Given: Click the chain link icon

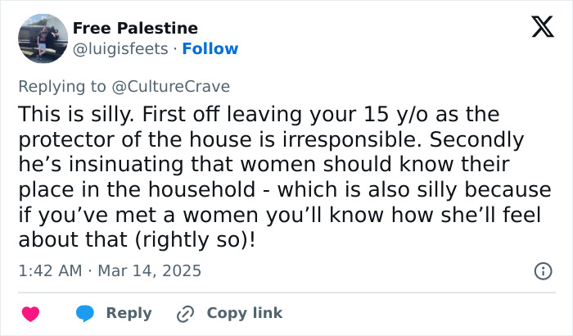Looking at the screenshot, I should coord(186,313).
